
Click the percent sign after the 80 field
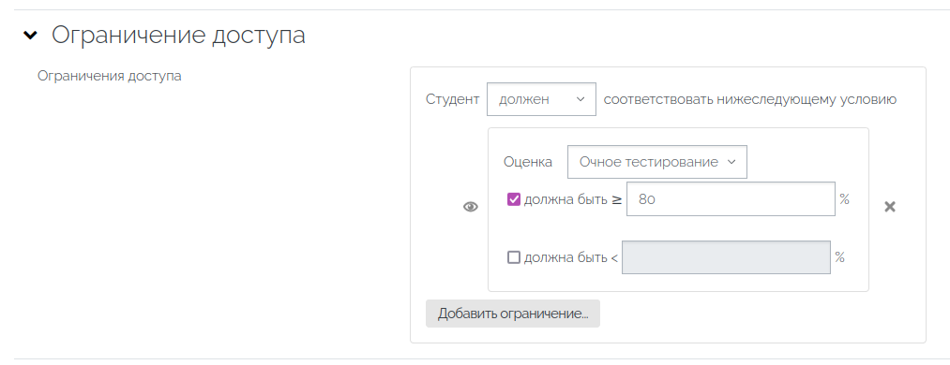(845, 198)
